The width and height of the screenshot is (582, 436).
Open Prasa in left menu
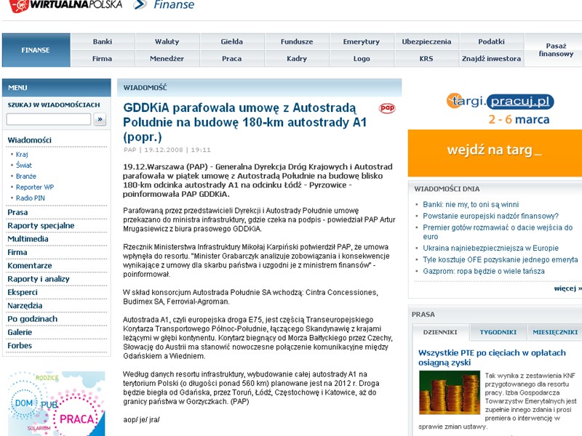pos(17,212)
